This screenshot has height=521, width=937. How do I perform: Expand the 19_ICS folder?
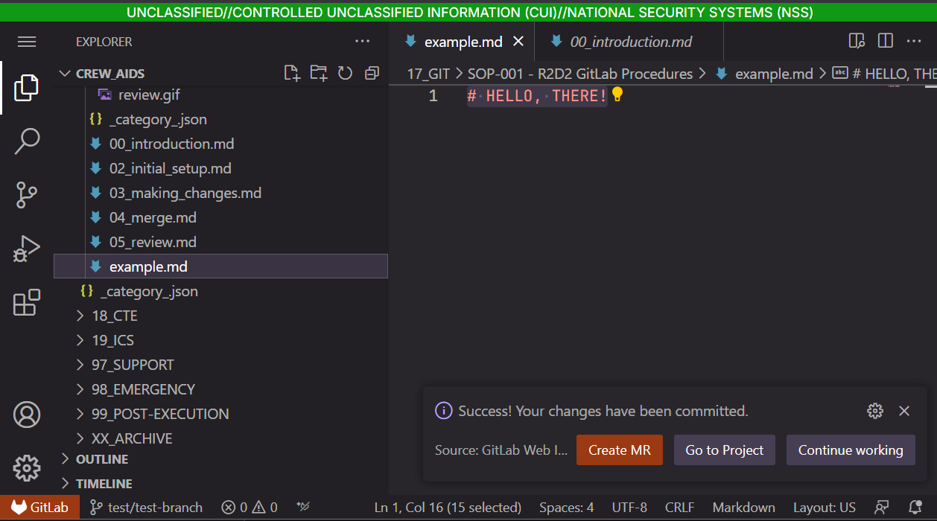click(x=220, y=340)
